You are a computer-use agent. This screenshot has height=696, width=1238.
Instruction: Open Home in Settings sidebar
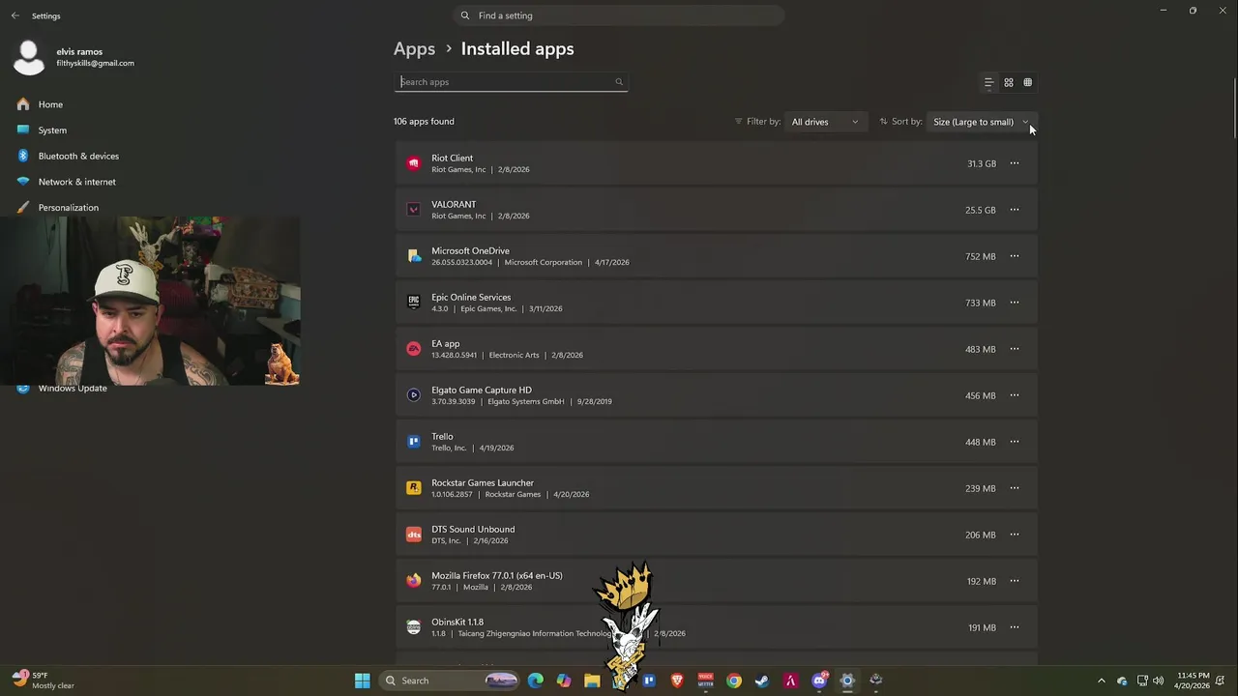coord(50,104)
